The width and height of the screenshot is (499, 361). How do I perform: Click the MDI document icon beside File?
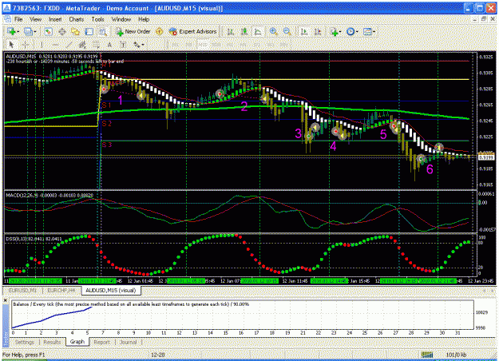coord(8,19)
